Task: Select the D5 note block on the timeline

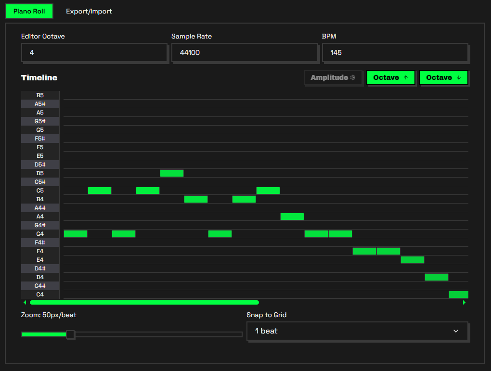Action: (x=171, y=173)
